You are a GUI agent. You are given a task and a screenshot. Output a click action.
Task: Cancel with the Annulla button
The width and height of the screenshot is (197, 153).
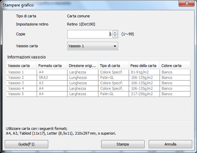click(x=170, y=144)
